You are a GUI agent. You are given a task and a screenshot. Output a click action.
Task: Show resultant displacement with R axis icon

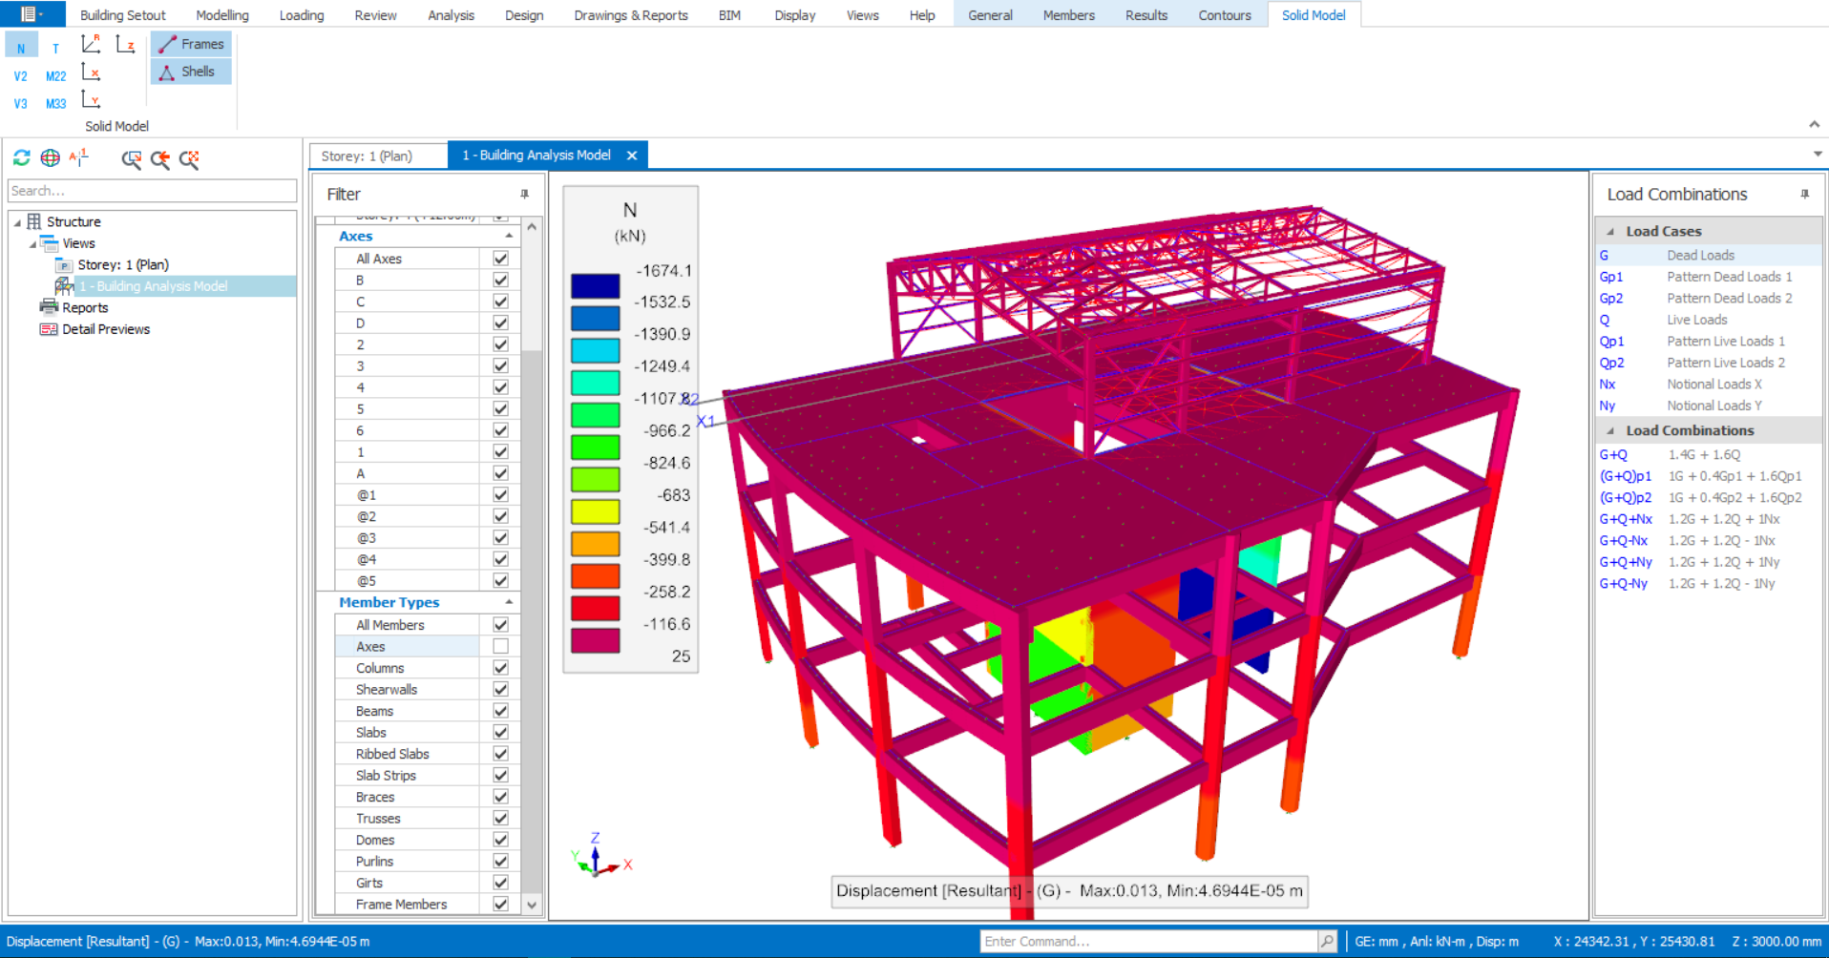coord(91,44)
